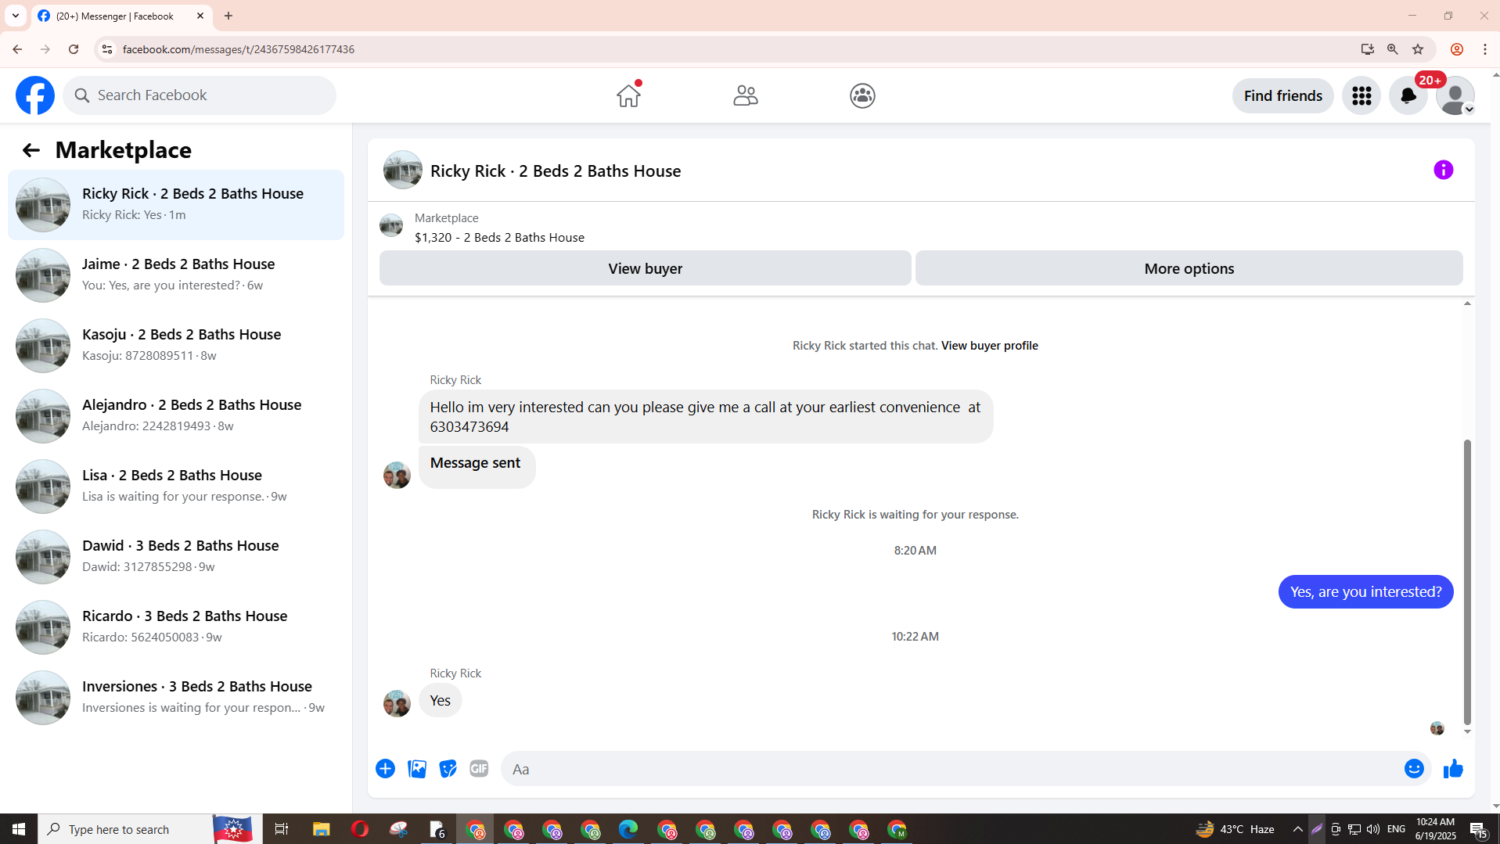The width and height of the screenshot is (1500, 844).
Task: Open Dawid conversation
Action: [176, 557]
